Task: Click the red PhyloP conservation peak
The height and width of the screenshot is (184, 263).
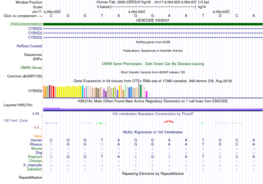Action: click(x=169, y=122)
